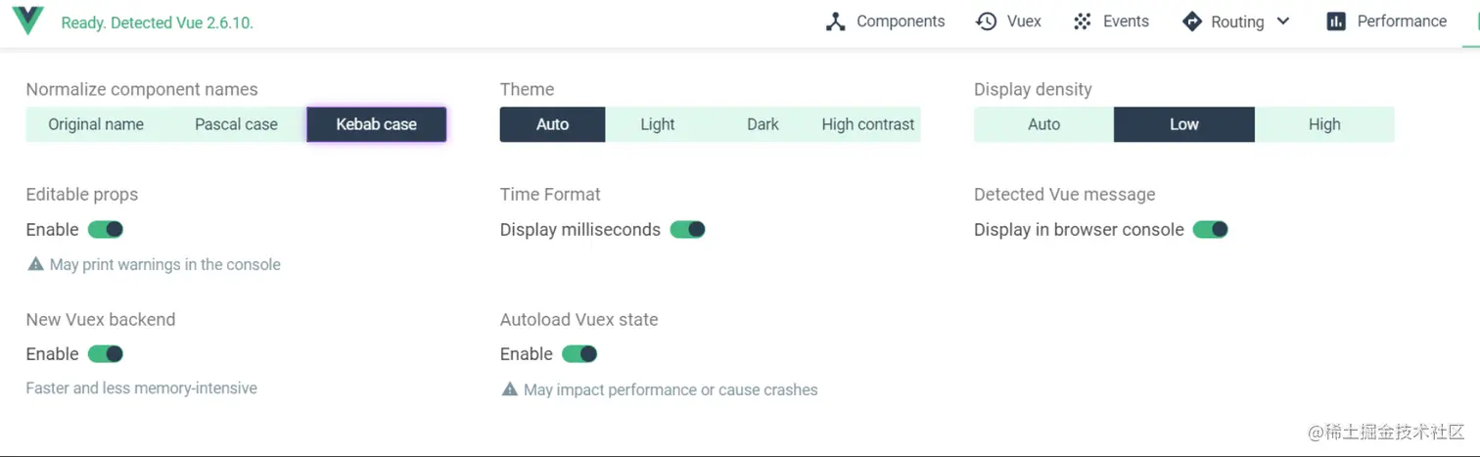Choose the Dark theme option
This screenshot has width=1480, height=457.
[763, 124]
